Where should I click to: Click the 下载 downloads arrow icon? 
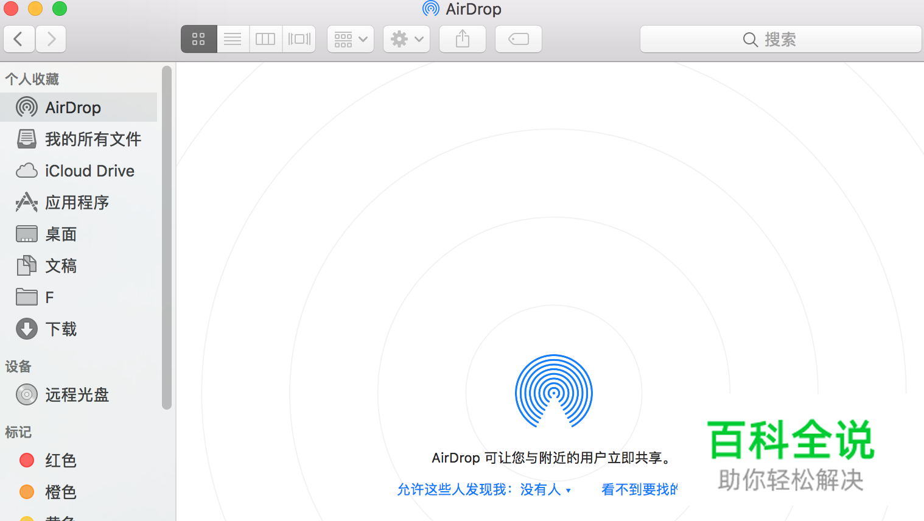point(27,329)
